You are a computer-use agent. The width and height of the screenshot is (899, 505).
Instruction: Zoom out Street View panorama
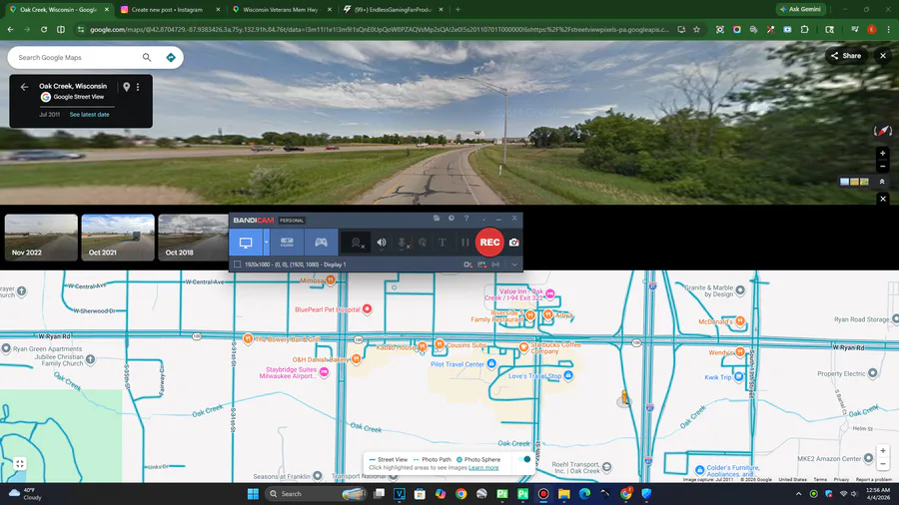(x=883, y=166)
